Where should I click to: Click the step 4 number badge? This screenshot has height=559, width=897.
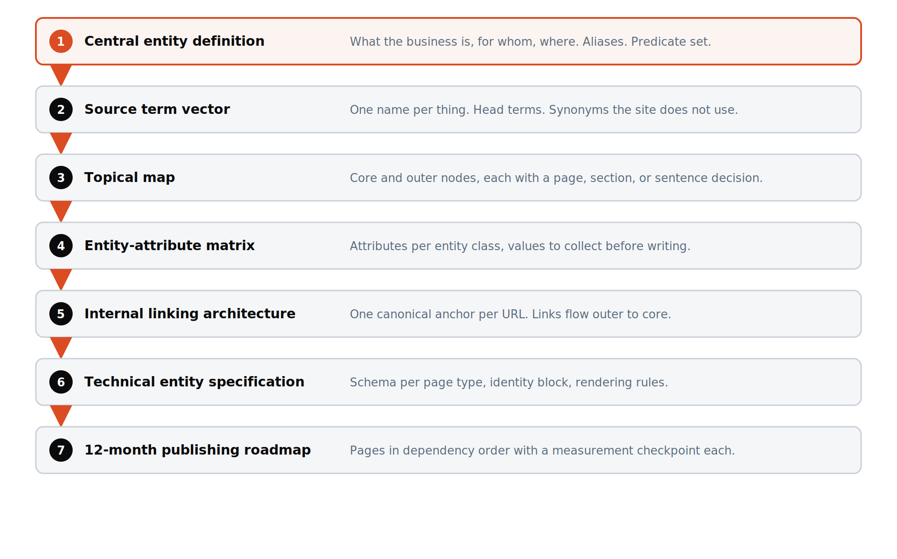coord(61,246)
